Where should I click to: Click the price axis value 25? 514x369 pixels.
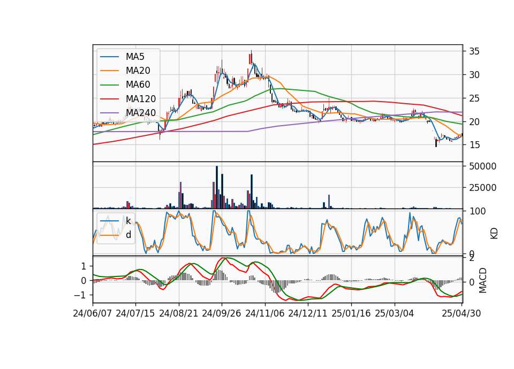point(474,98)
